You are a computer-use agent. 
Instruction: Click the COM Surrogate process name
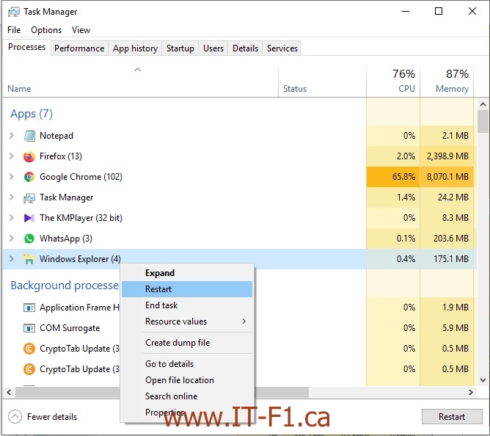70,328
